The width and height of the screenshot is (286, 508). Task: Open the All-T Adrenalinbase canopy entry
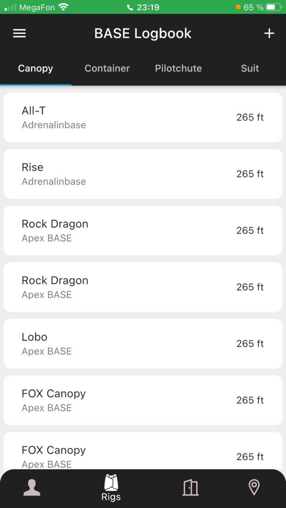pos(143,117)
